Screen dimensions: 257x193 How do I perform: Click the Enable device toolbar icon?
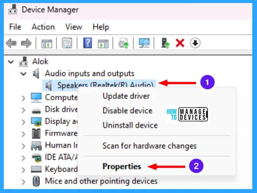tap(165, 43)
